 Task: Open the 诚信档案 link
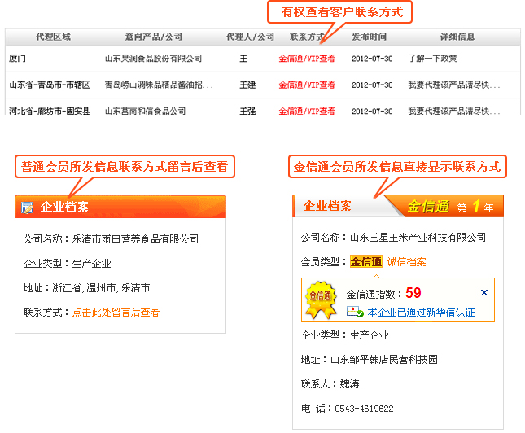click(x=406, y=262)
